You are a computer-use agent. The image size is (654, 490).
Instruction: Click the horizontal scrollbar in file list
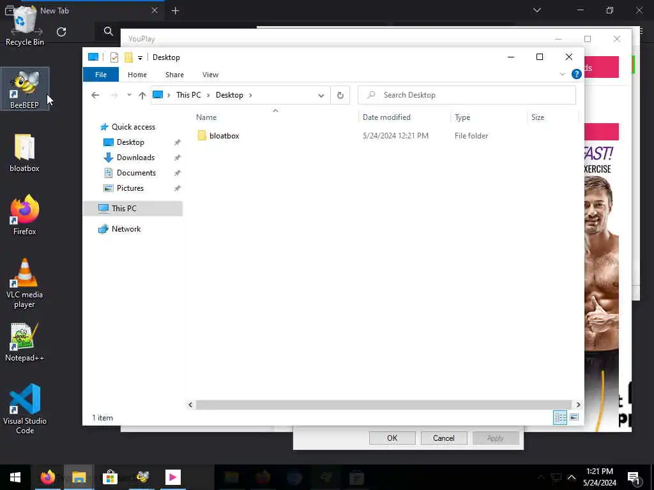point(383,405)
